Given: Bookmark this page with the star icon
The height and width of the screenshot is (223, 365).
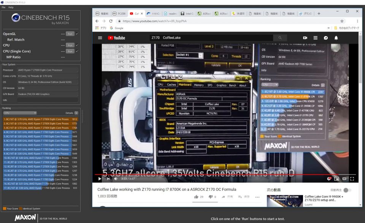Looking at the screenshot, I should (x=342, y=21).
